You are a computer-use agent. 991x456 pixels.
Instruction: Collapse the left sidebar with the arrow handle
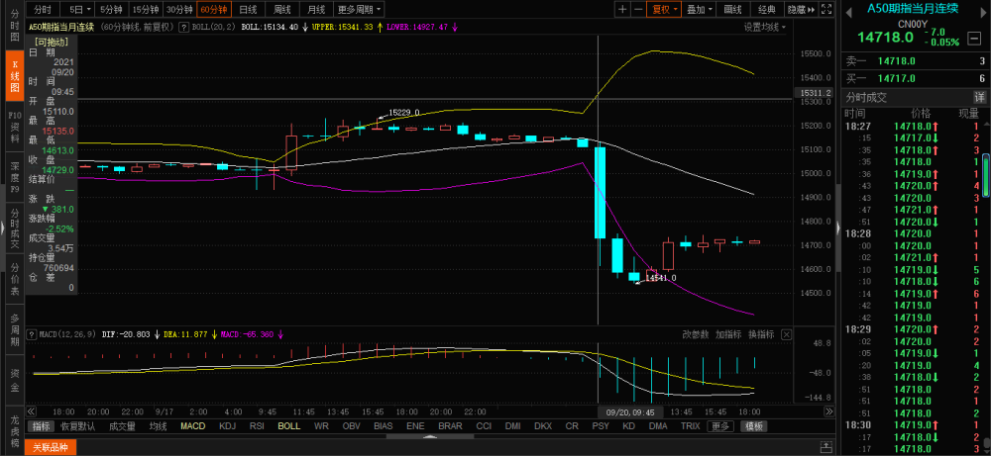pos(3,228)
